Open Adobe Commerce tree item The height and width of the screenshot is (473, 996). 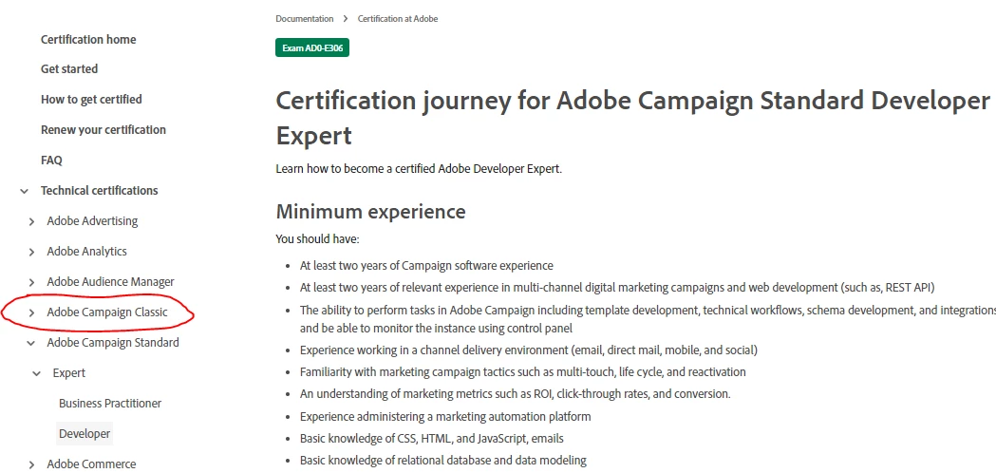91,464
